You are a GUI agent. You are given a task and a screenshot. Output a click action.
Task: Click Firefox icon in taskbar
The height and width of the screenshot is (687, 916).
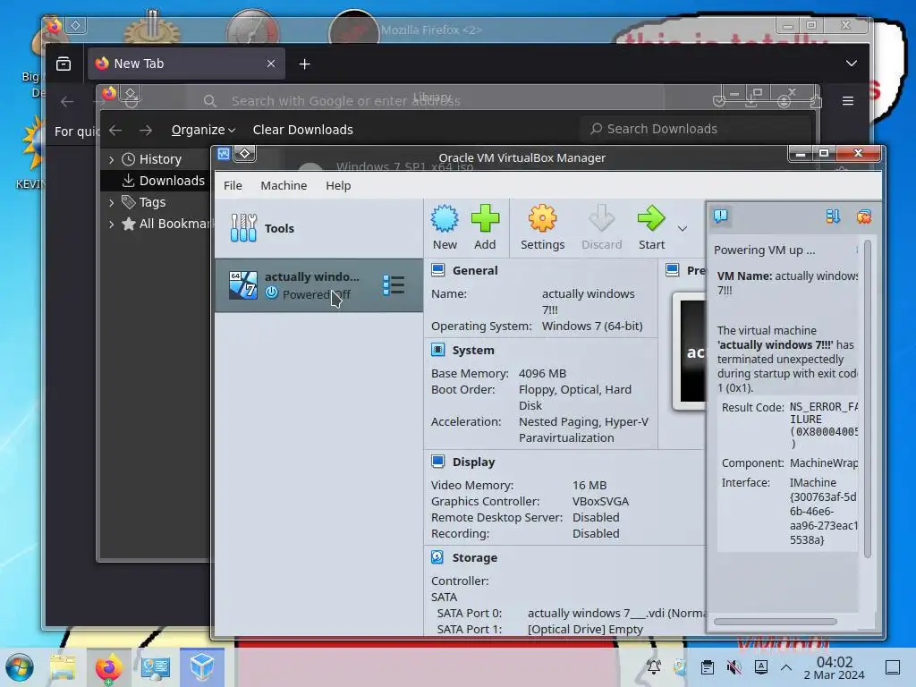coord(108,667)
